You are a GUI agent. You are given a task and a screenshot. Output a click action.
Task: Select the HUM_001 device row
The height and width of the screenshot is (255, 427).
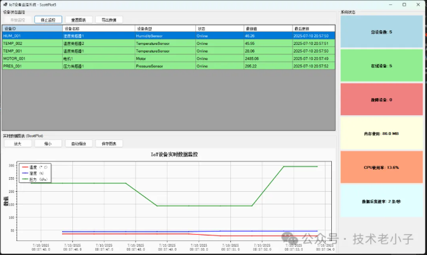[32, 36]
